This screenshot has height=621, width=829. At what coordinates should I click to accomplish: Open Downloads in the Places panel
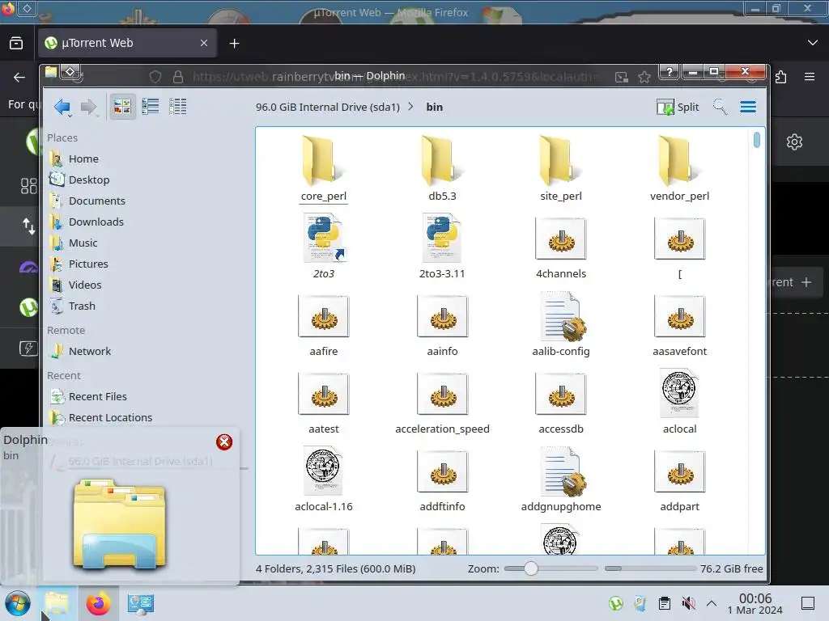96,222
